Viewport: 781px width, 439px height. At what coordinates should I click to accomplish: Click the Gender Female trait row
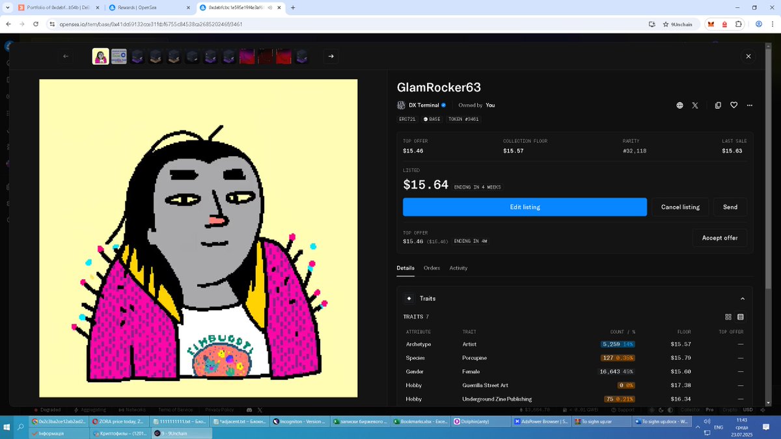tap(575, 371)
